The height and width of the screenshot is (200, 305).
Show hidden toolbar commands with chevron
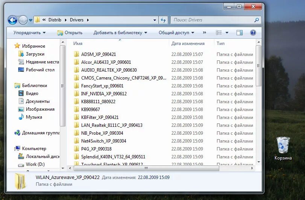pyautogui.click(x=205, y=33)
